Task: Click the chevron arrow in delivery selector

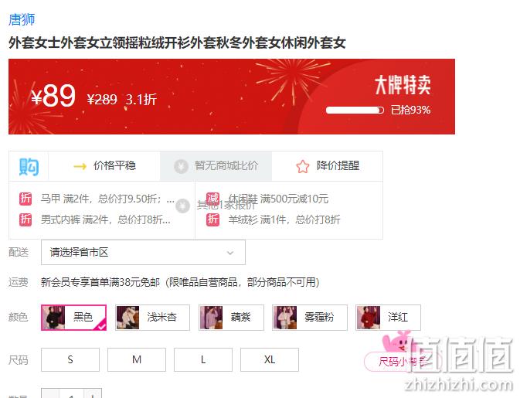Action: (230, 253)
